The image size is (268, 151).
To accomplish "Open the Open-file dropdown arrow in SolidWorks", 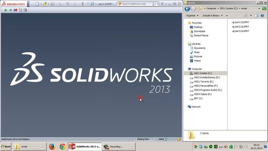I will tap(49, 4).
